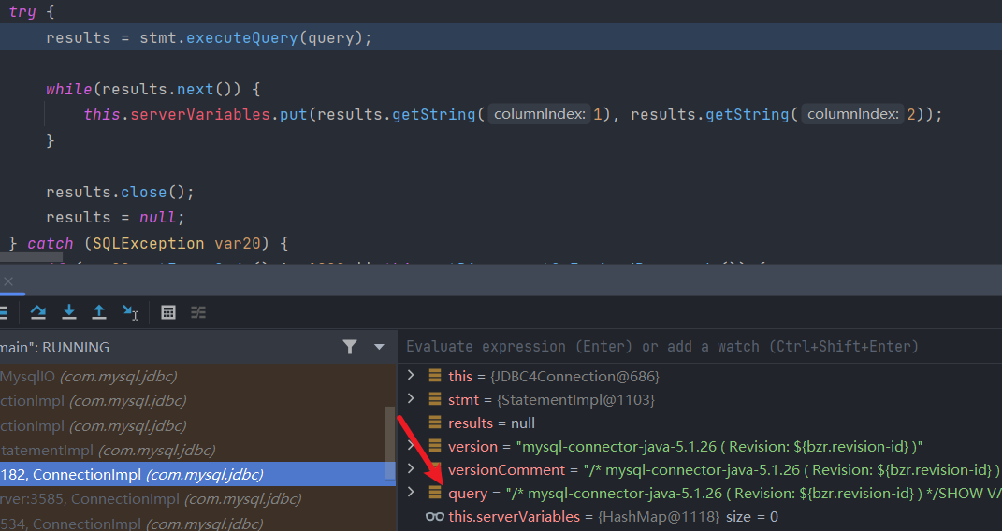Screen dimensions: 1002x531
Task: Click the frames filter funnel icon
Action: (350, 347)
